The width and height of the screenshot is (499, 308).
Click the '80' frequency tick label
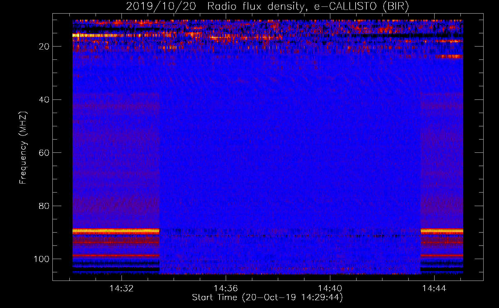coord(44,206)
